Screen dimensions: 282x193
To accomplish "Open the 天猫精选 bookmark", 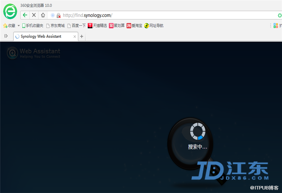I will click(97, 26).
